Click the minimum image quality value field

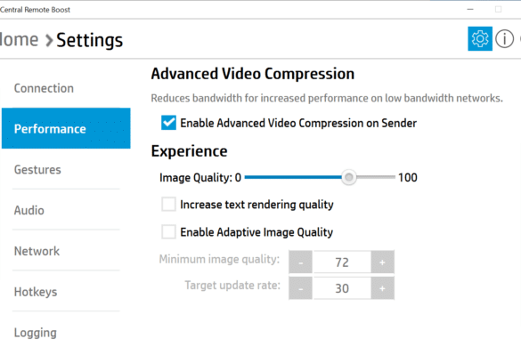(x=342, y=262)
